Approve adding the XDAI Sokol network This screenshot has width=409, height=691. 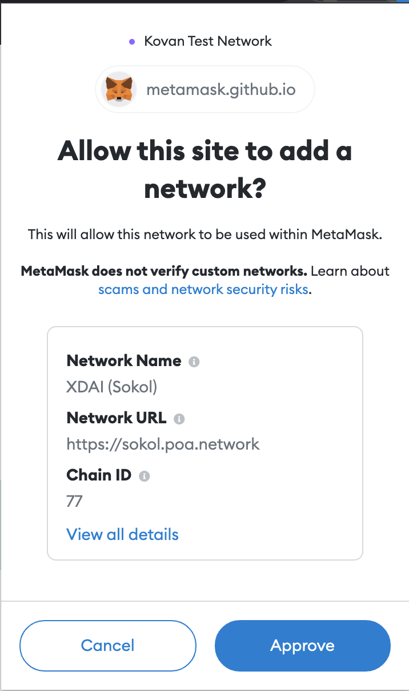pyautogui.click(x=302, y=645)
